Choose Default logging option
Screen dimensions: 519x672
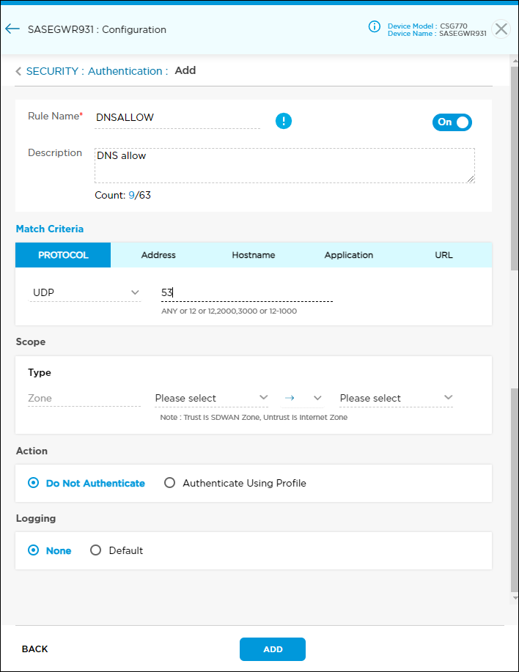tap(95, 550)
